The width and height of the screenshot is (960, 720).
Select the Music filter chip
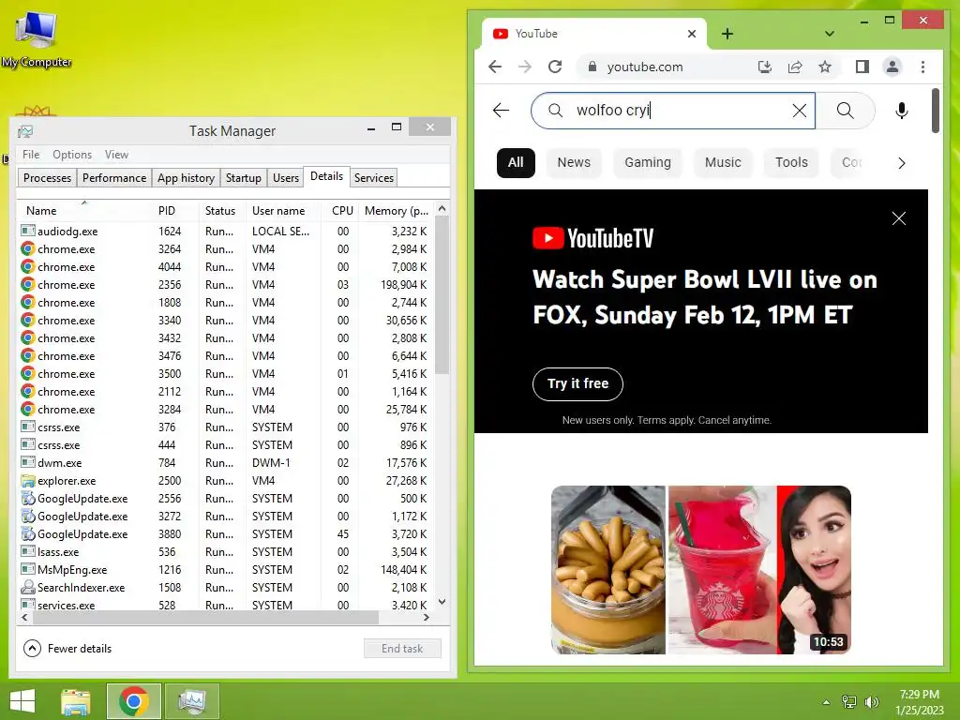(x=723, y=163)
